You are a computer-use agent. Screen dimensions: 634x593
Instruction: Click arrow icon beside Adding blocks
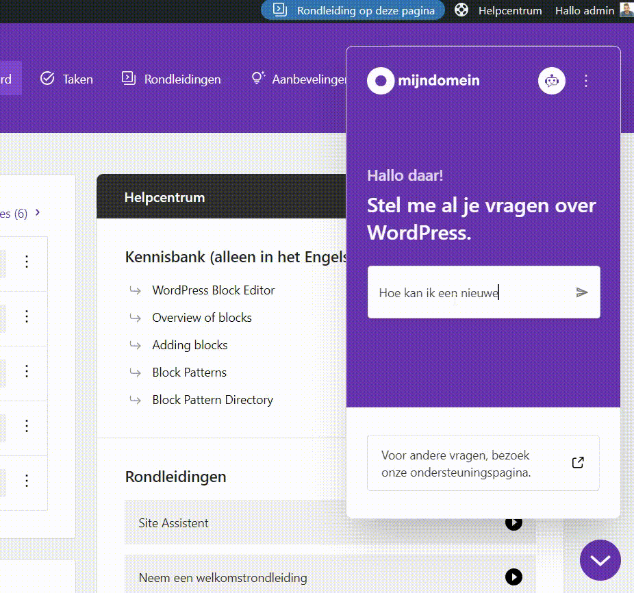click(135, 345)
